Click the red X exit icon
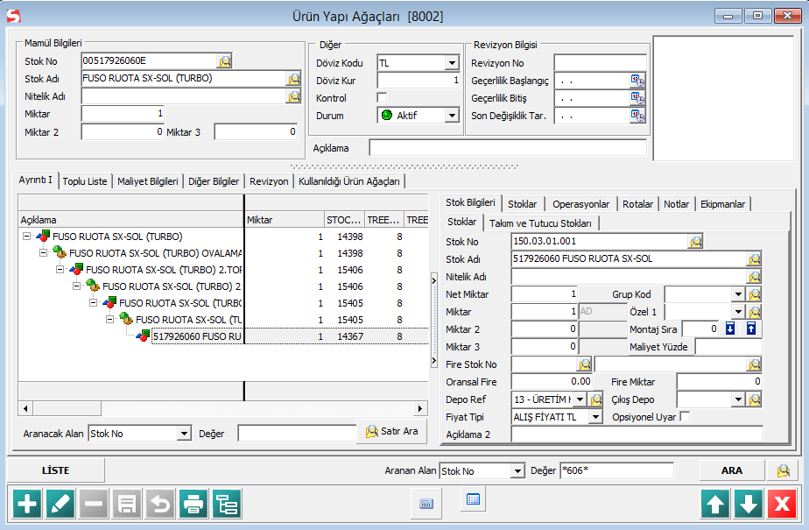 (x=781, y=504)
